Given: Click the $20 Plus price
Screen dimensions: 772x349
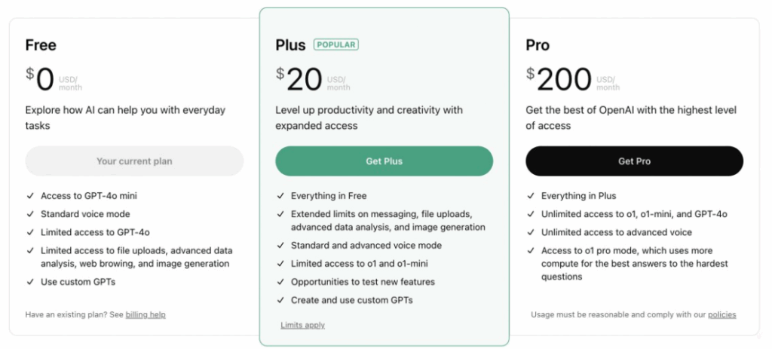Looking at the screenshot, I should [300, 78].
